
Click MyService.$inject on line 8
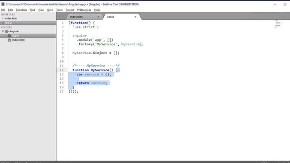click(90, 53)
